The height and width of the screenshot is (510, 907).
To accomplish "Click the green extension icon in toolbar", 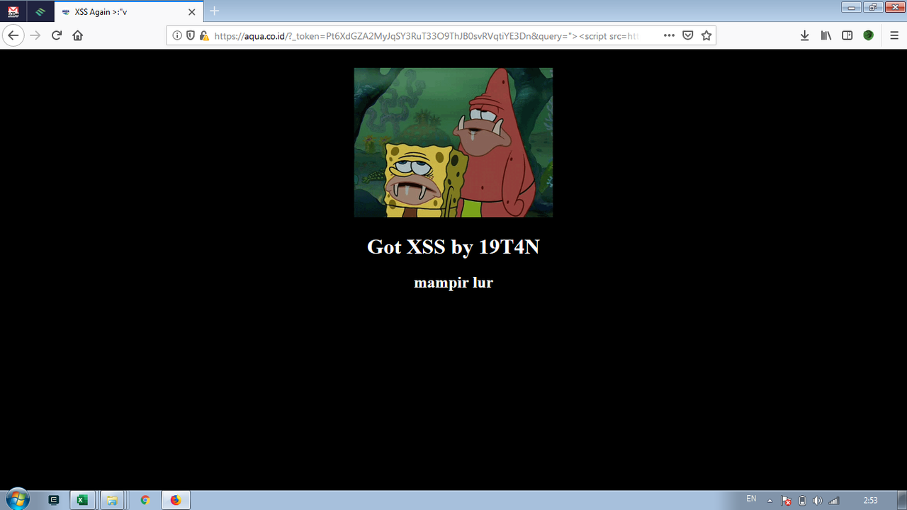I will click(868, 35).
